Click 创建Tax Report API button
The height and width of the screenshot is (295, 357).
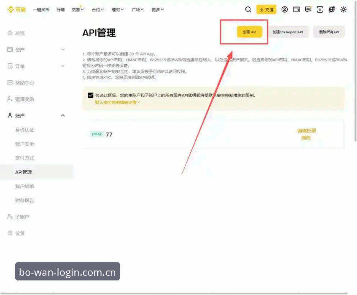click(288, 32)
